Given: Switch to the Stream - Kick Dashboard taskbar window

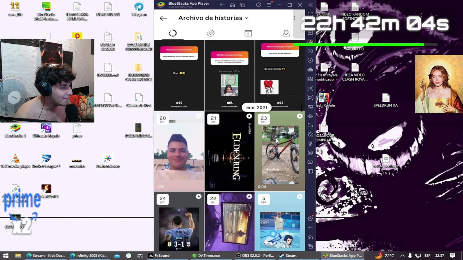Looking at the screenshot, I should click(x=46, y=256).
